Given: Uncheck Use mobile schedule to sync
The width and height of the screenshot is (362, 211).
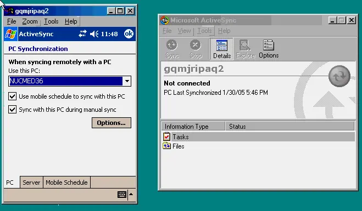Looking at the screenshot, I should [13, 96].
